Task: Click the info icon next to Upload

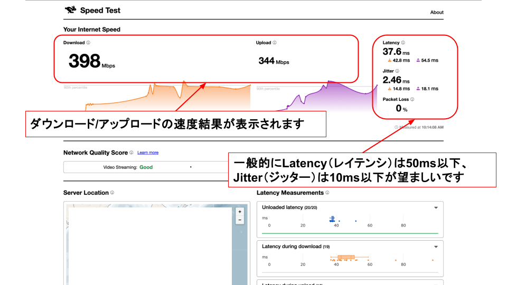Action: click(275, 43)
